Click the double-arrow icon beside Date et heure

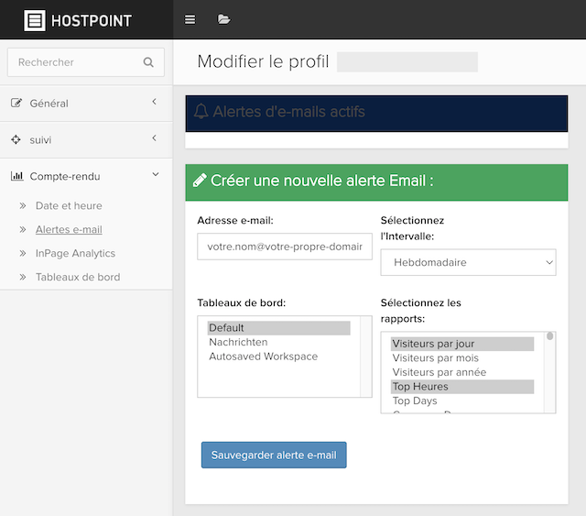coord(23,205)
